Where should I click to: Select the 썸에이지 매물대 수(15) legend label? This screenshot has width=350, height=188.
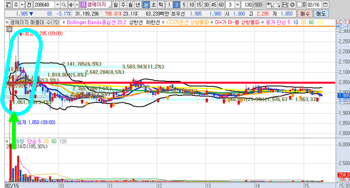tap(35, 23)
